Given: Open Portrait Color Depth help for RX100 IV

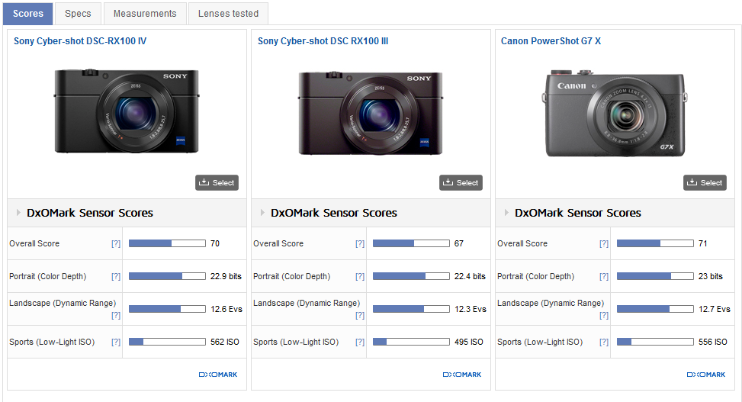Looking at the screenshot, I should [116, 276].
